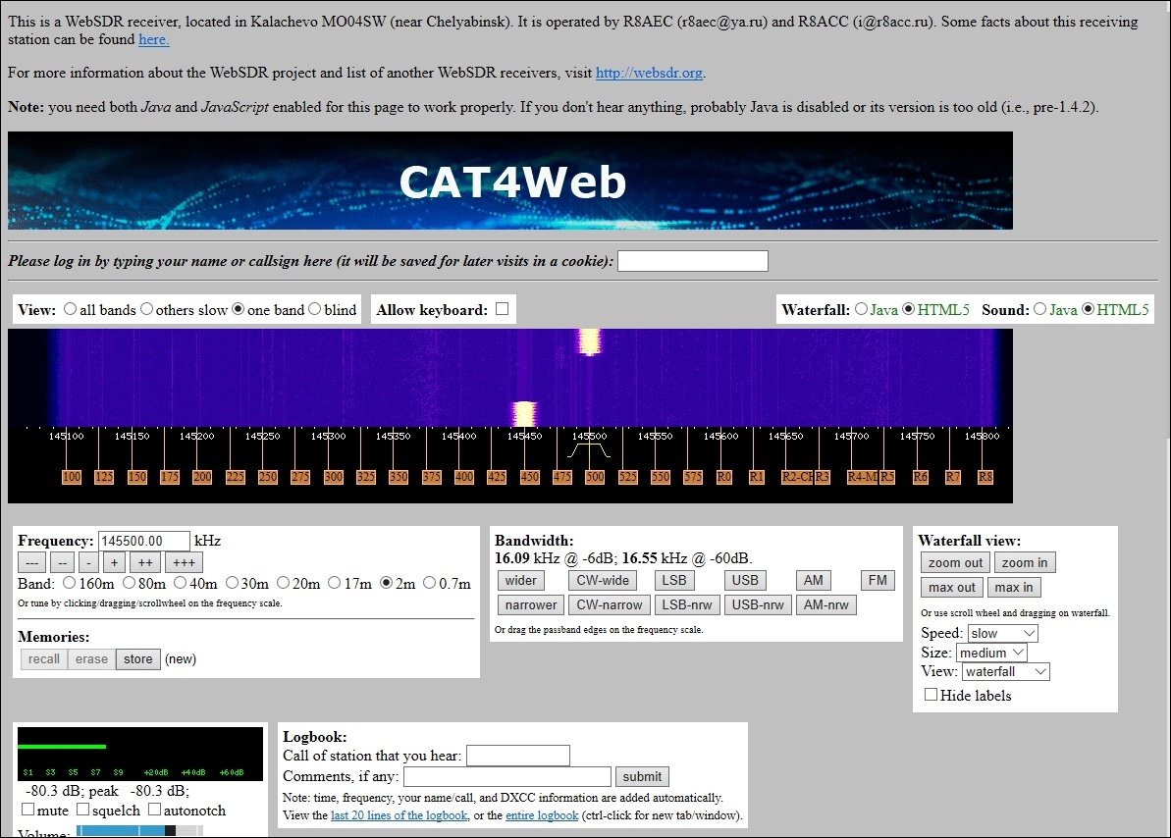The height and width of the screenshot is (838, 1171).
Task: Focus the name or callsign login field
Action: 692,261
